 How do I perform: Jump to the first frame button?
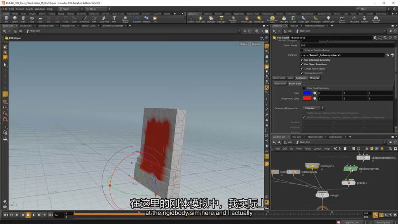pyautogui.click(x=5, y=215)
